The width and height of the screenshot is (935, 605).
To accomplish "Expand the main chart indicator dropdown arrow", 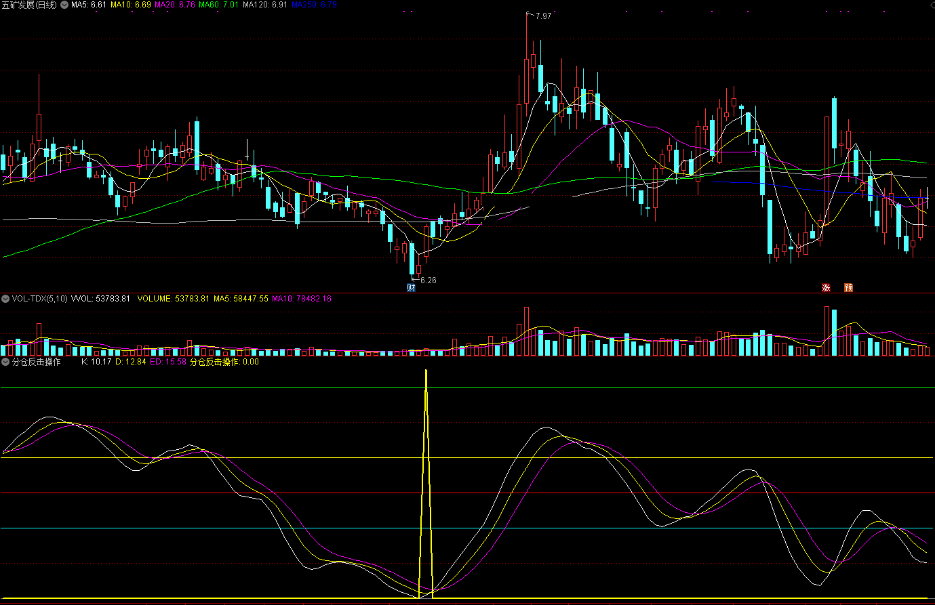I will 64,5.
